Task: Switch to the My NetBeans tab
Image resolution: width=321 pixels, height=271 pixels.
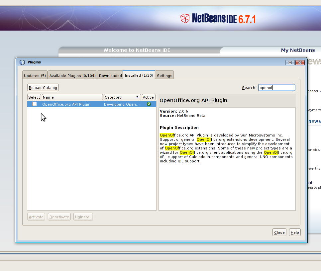Action: click(298, 50)
